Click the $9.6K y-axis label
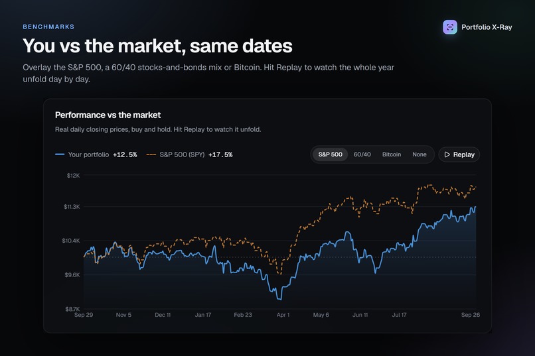The height and width of the screenshot is (356, 535). point(72,274)
